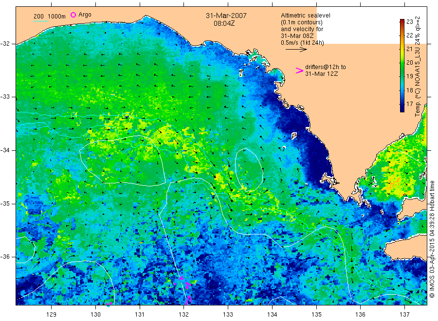Click the '133' longitude axis label
This screenshot has height=321, width=438.
[x=228, y=315]
